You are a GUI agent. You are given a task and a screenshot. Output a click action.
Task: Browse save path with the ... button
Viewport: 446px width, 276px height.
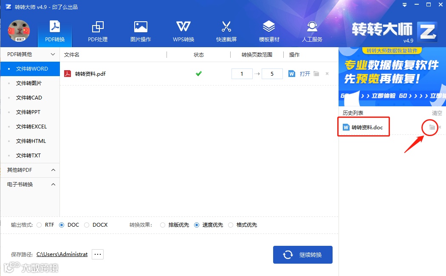point(98,254)
